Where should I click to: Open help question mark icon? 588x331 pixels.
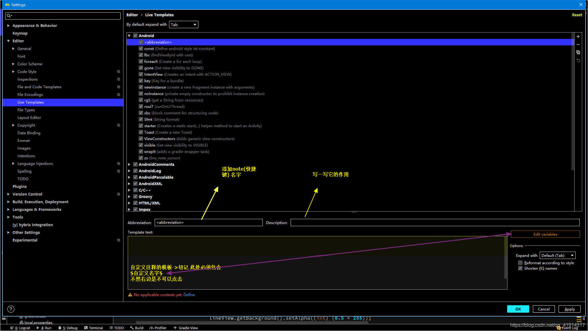pyautogui.click(x=11, y=309)
